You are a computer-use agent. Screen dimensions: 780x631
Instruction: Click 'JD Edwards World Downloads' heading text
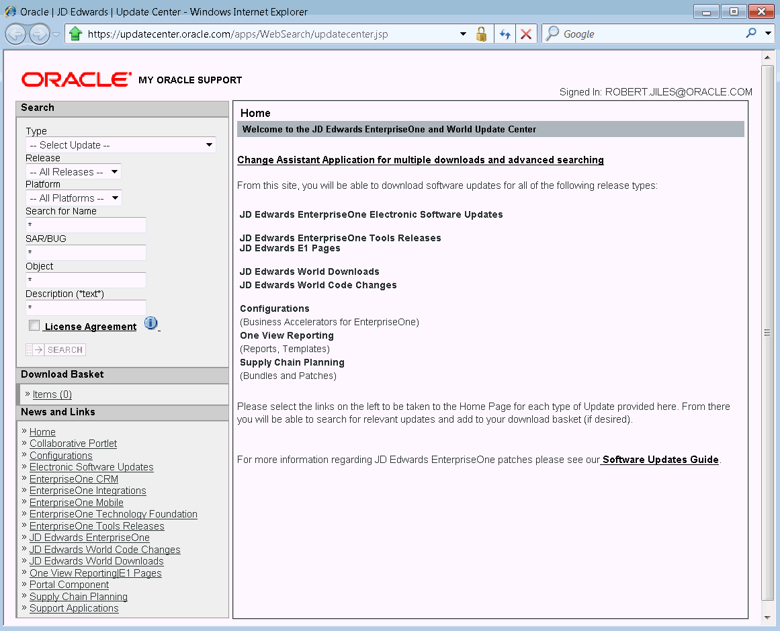(310, 271)
